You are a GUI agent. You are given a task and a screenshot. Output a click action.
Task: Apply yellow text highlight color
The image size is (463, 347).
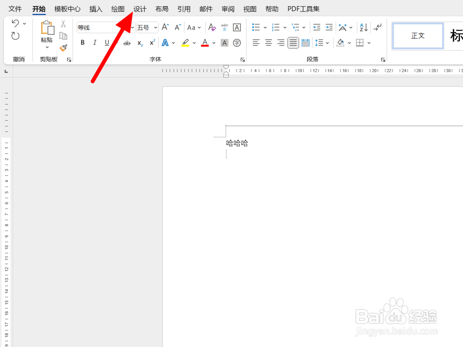click(185, 43)
